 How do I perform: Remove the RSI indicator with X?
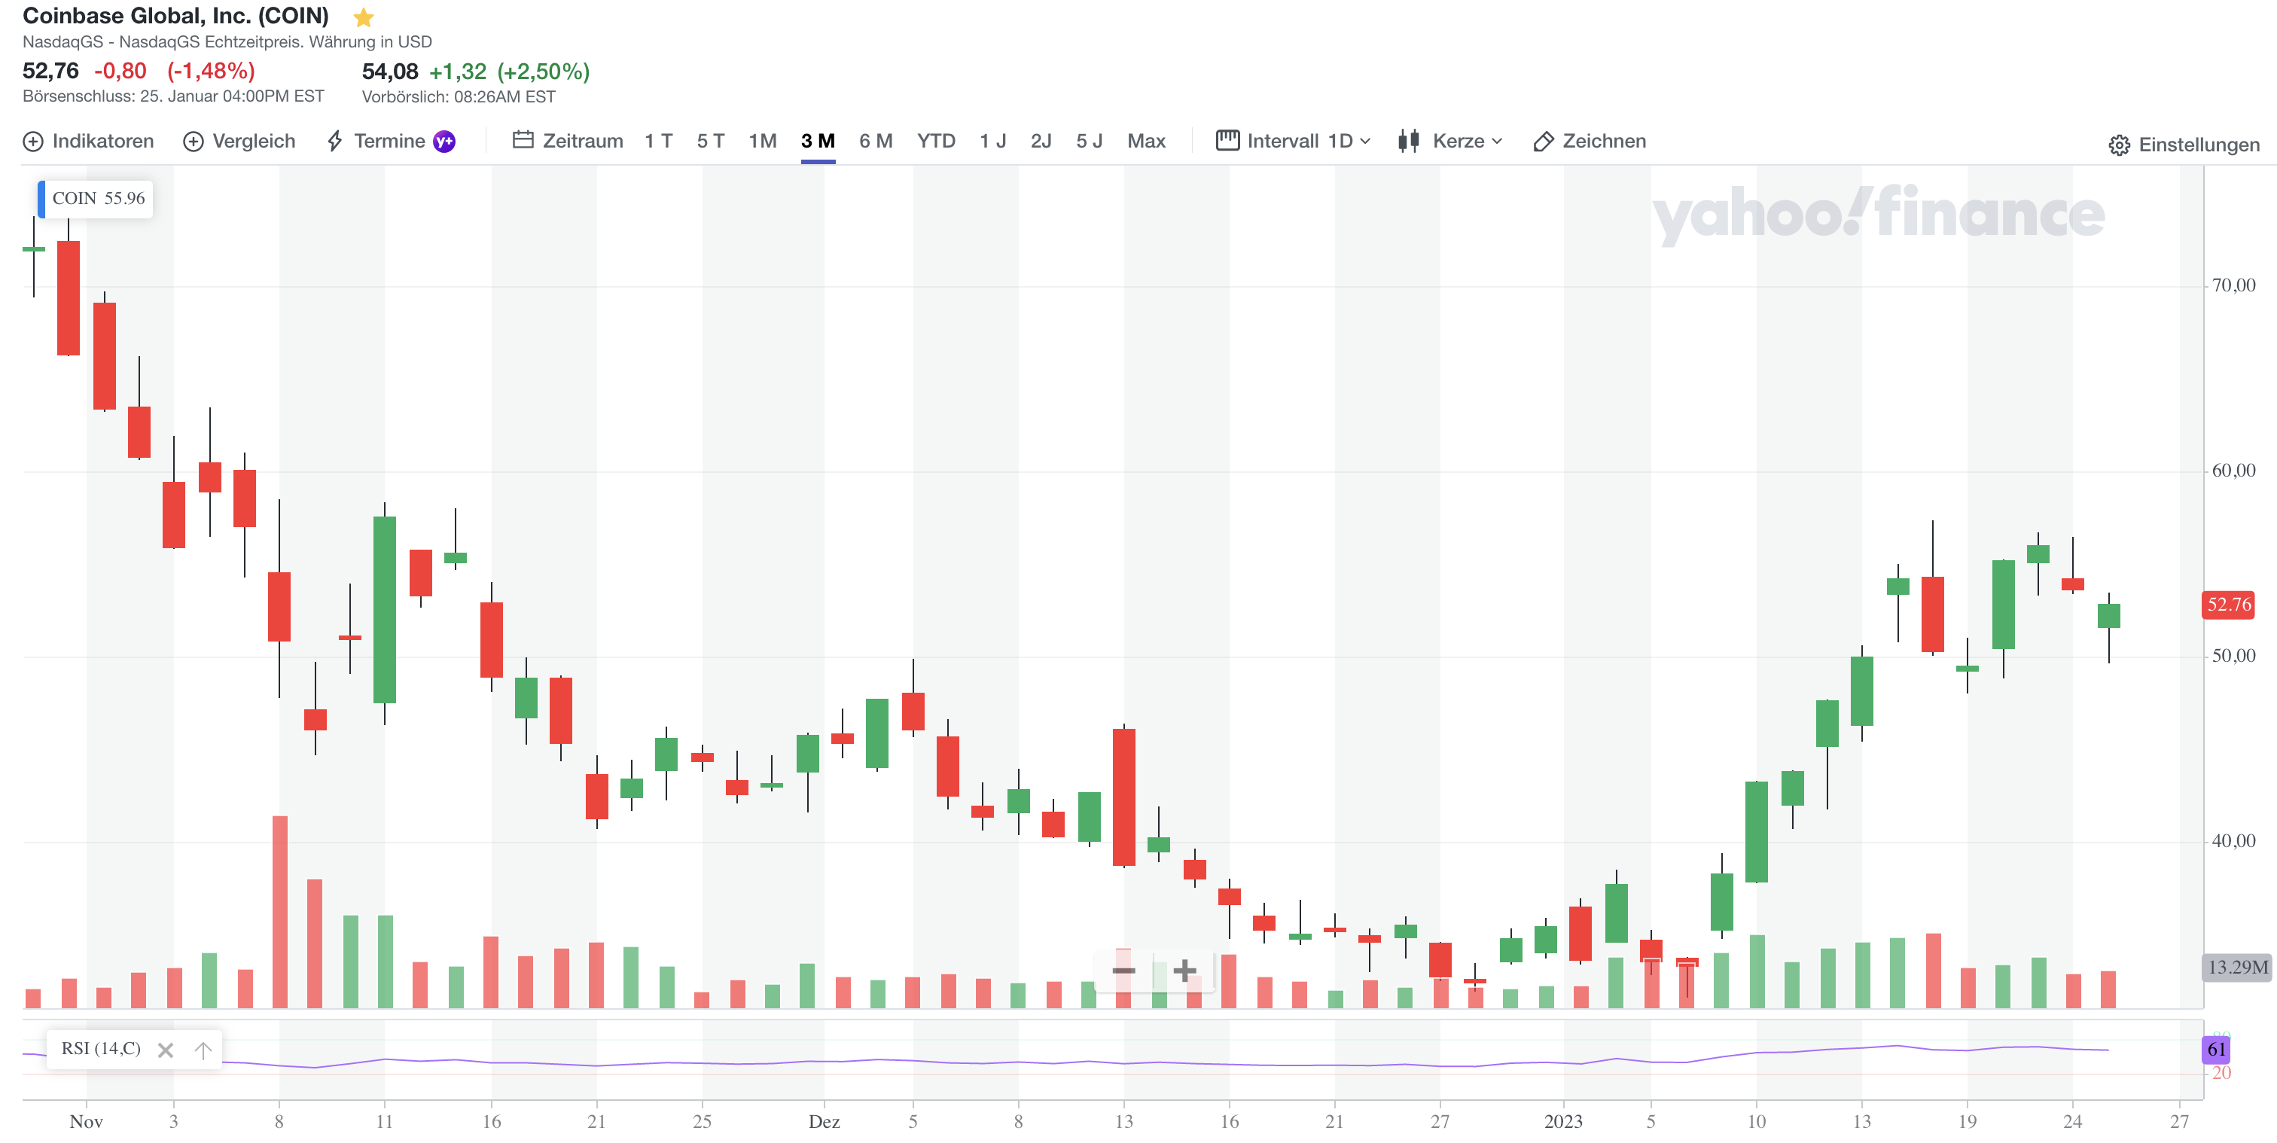click(x=166, y=1050)
